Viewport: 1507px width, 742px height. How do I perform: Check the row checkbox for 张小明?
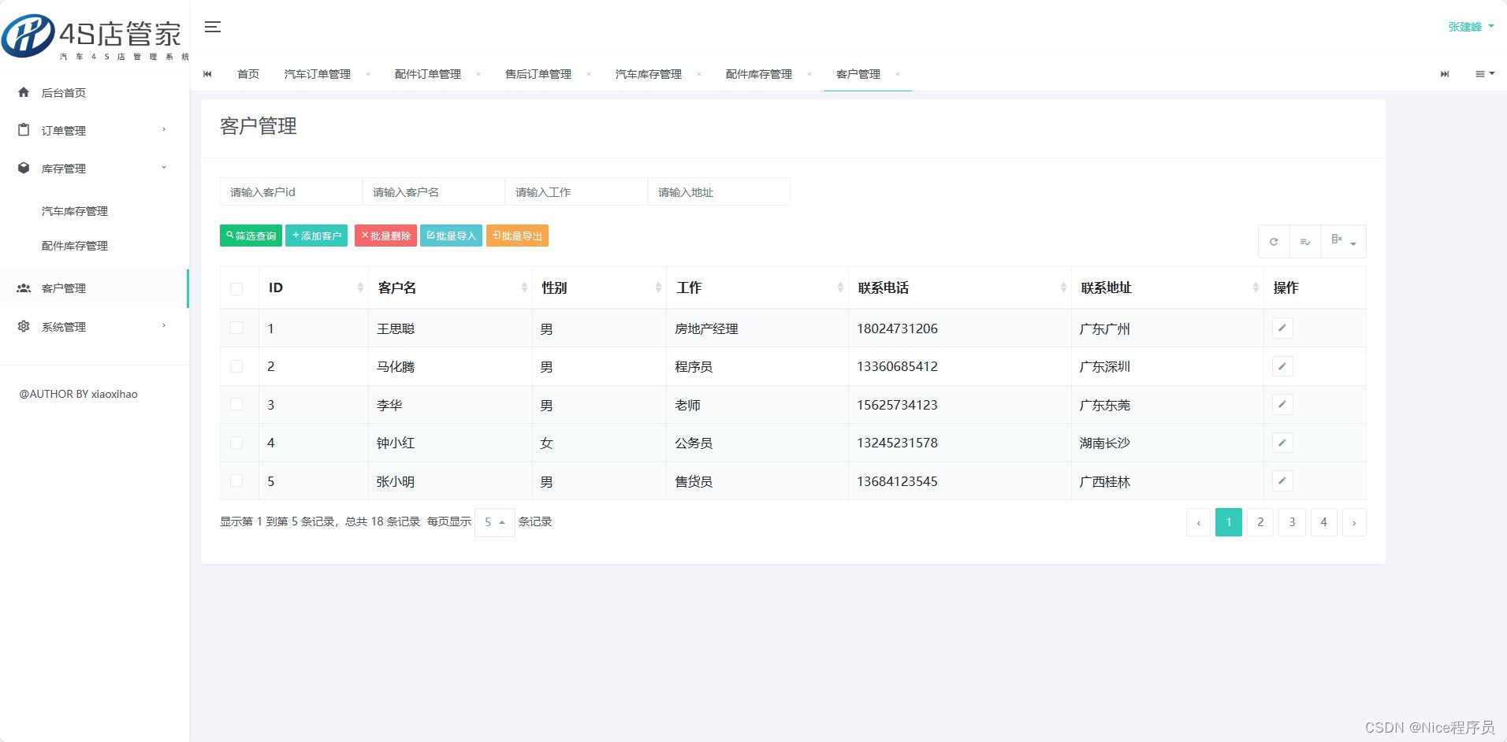[x=236, y=480]
